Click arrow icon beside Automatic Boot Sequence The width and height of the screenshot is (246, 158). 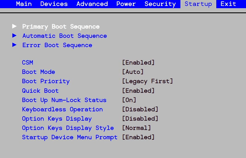[14, 36]
